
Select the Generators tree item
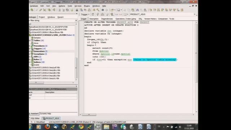tap(39, 51)
